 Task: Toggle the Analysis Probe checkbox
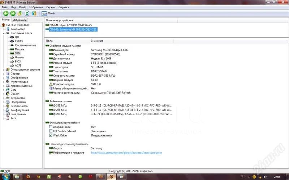coord(51,127)
